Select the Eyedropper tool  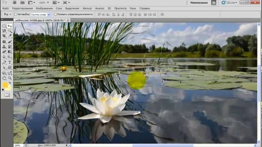[10, 36]
